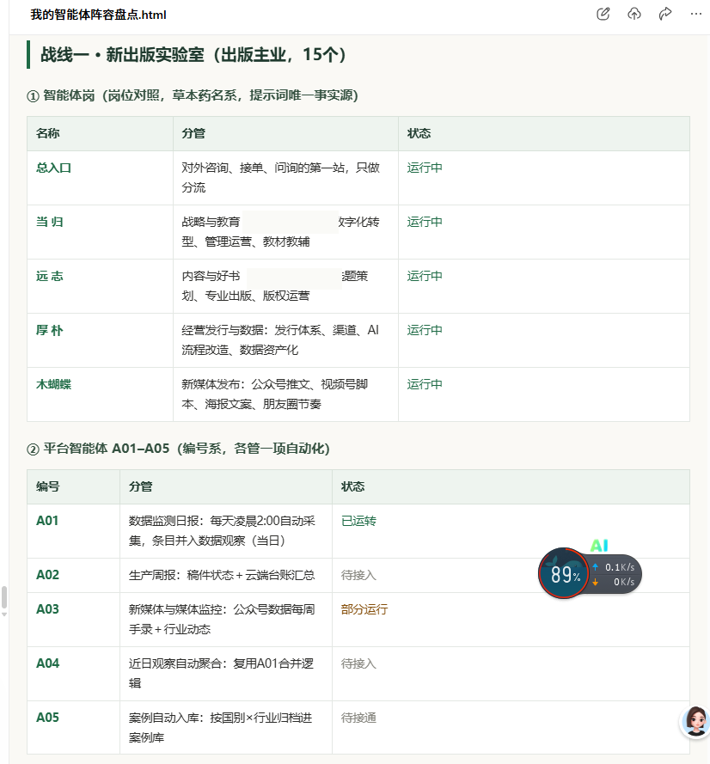Click the 远志 row name
The image size is (710, 764).
click(49, 276)
